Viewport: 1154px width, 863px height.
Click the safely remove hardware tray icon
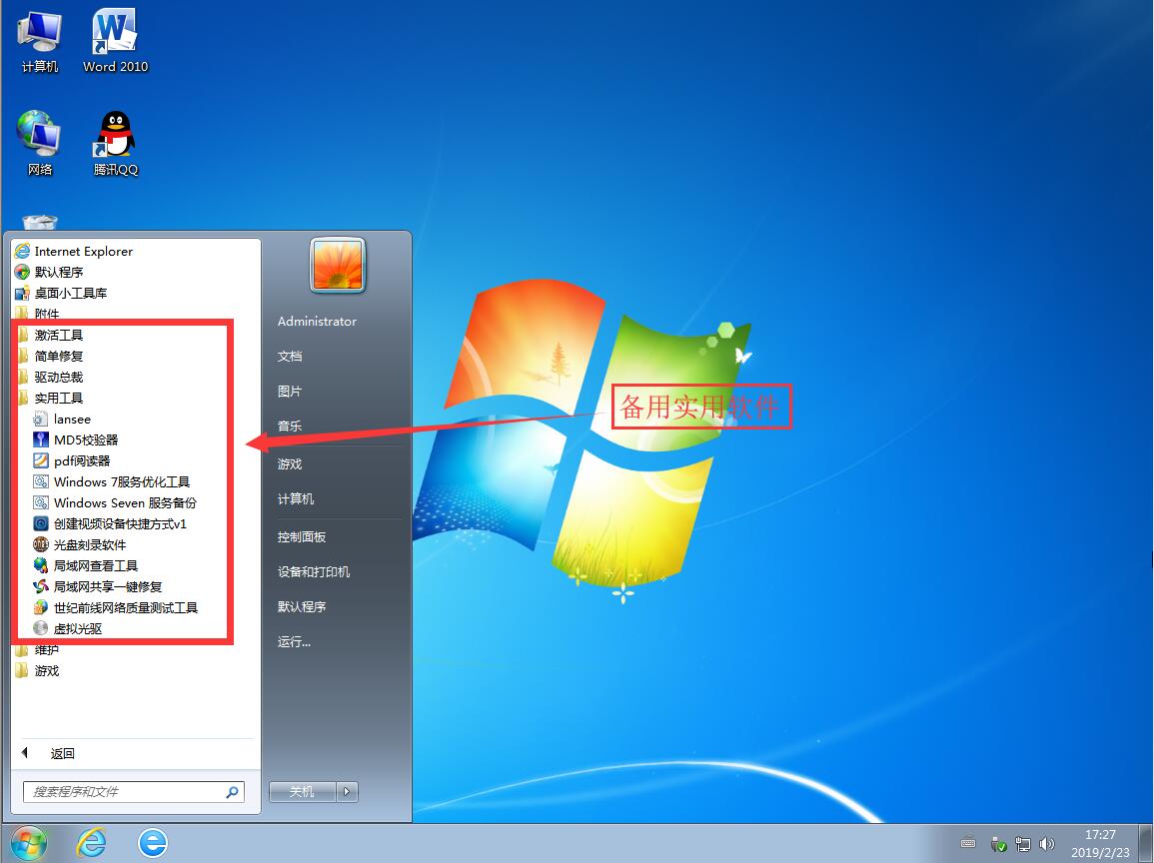(x=998, y=844)
